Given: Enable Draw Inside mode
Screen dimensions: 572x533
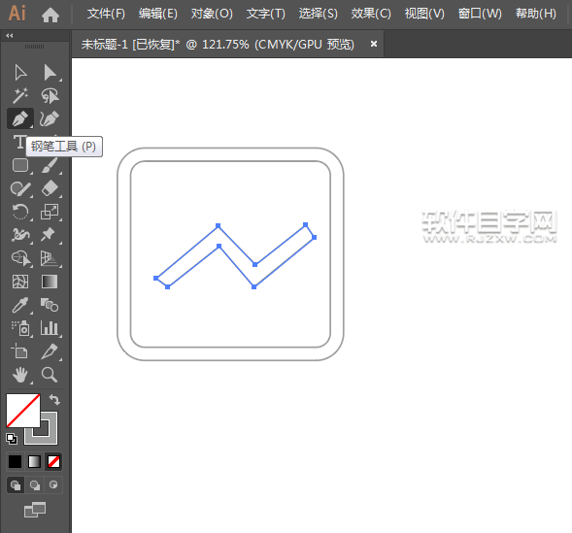Looking at the screenshot, I should [53, 485].
